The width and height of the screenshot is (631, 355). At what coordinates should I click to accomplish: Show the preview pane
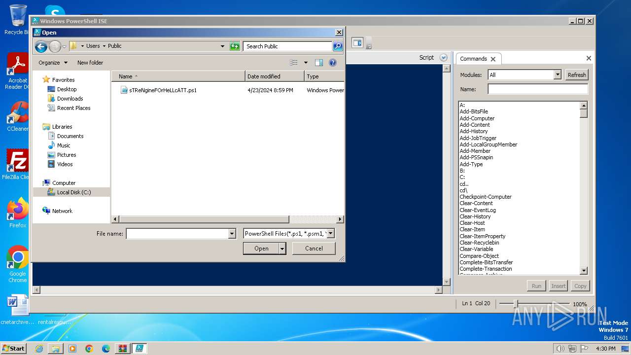point(319,63)
